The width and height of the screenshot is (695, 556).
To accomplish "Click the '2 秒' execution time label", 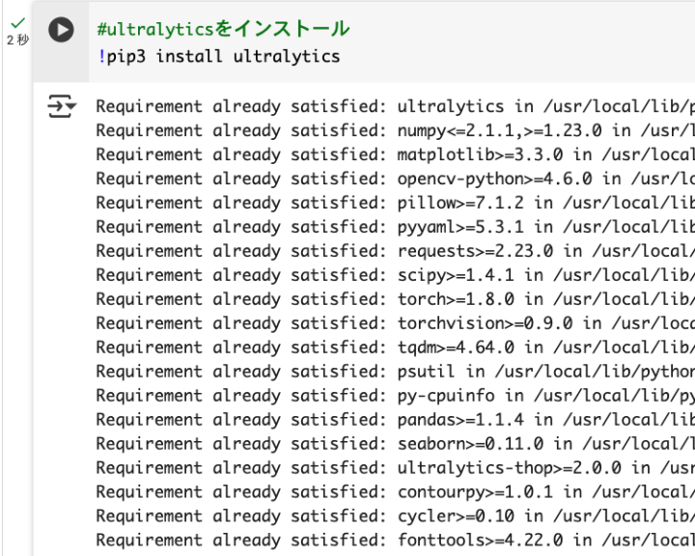I will click(17, 40).
